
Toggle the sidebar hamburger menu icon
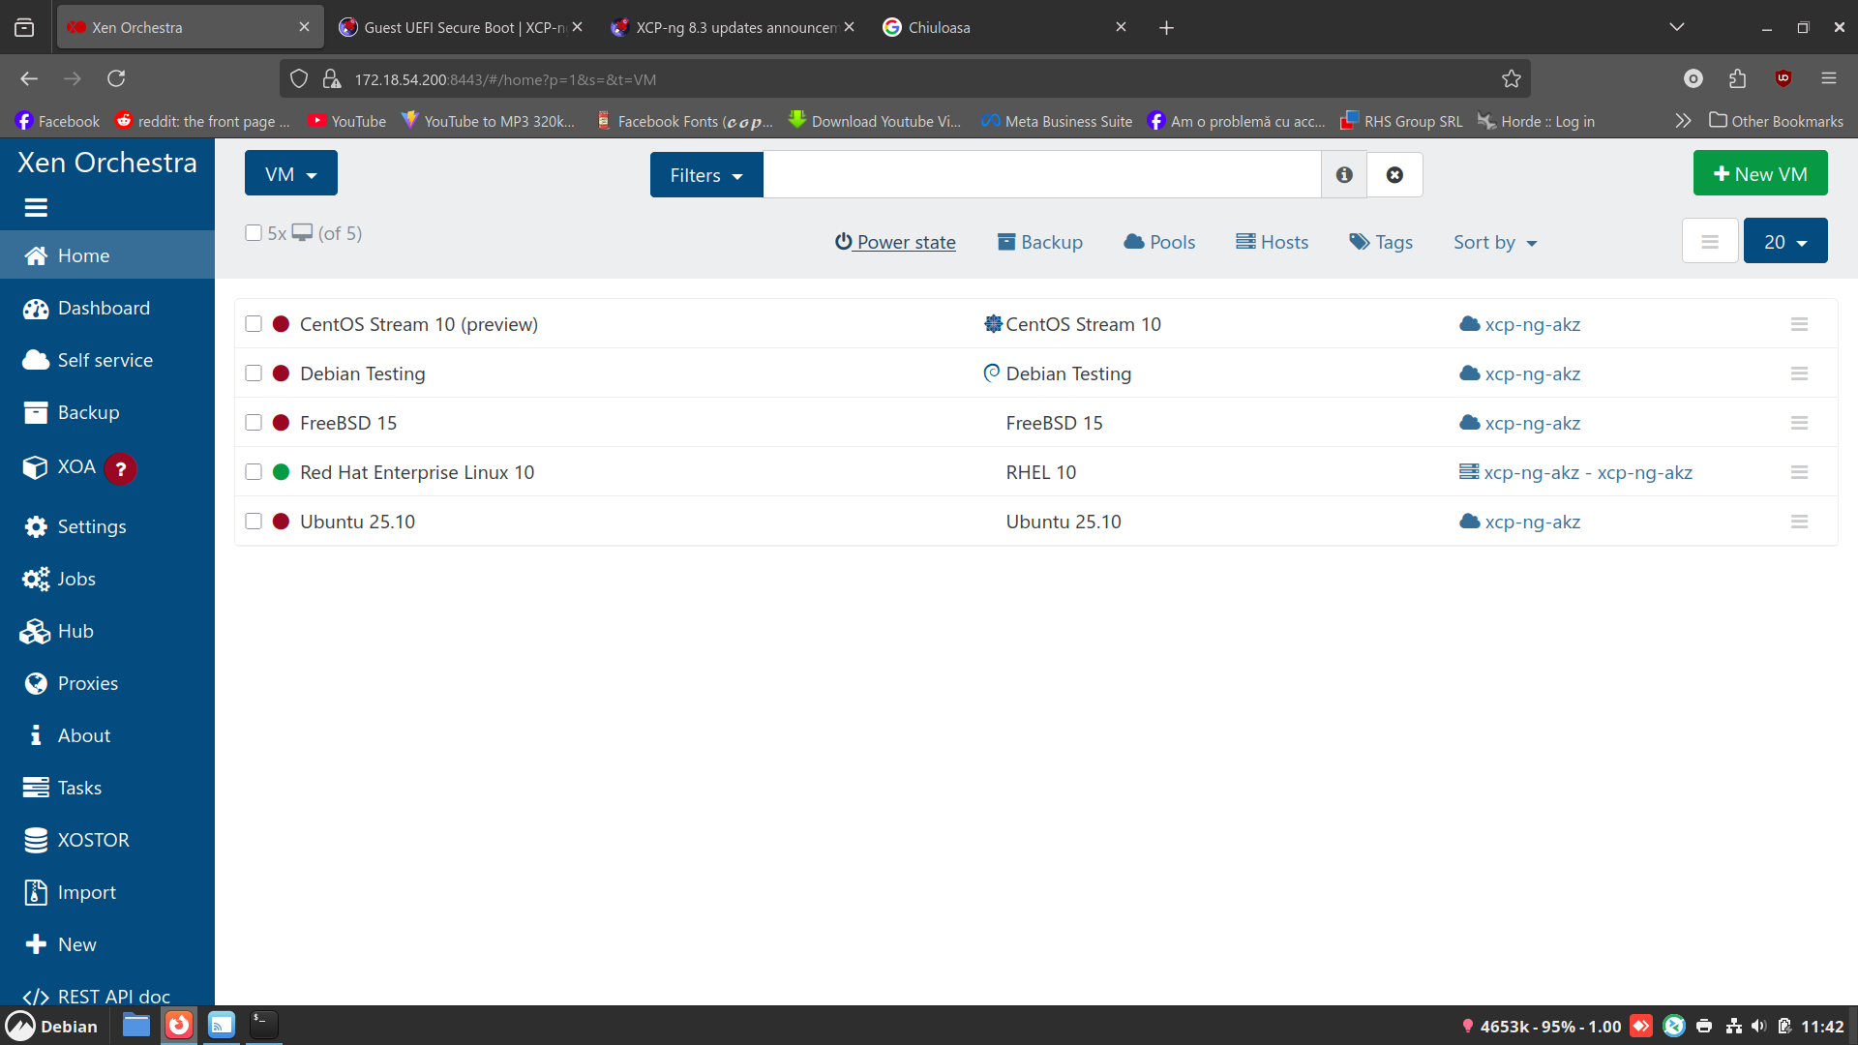[36, 207]
